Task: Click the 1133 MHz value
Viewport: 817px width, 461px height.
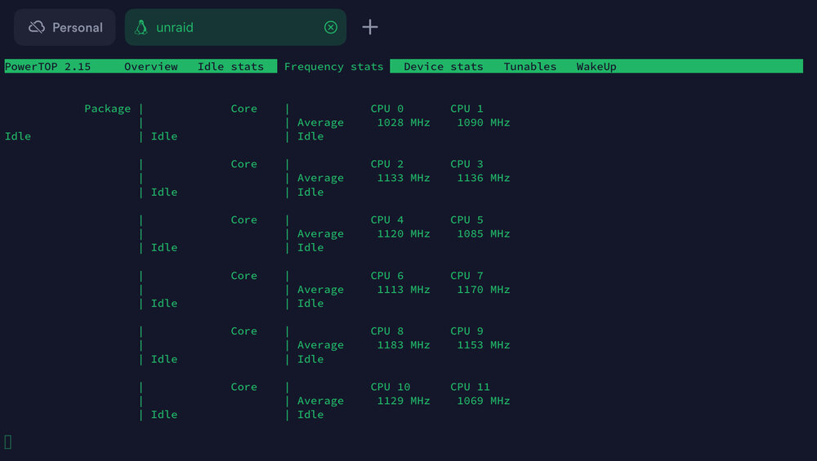Action: tap(404, 178)
